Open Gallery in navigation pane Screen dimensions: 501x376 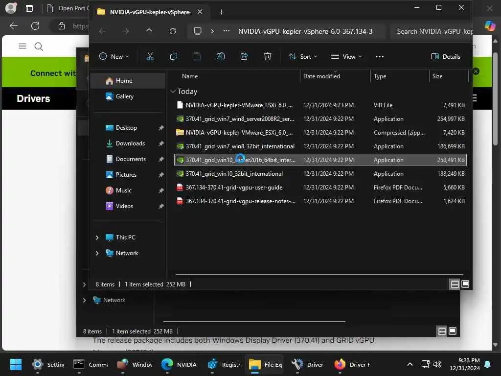pos(128,96)
